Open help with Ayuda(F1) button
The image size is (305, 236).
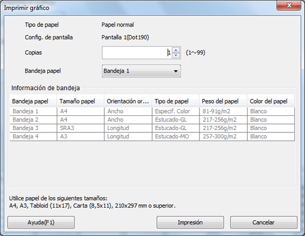41,222
